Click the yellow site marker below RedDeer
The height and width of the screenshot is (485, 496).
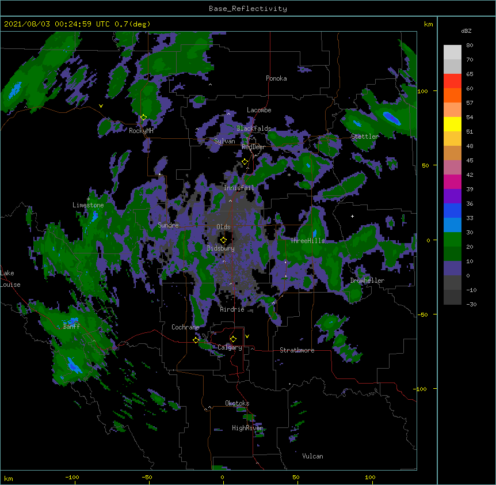tap(245, 162)
